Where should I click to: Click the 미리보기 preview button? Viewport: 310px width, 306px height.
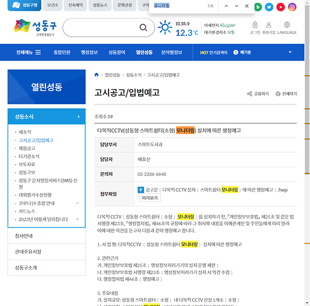149,198
